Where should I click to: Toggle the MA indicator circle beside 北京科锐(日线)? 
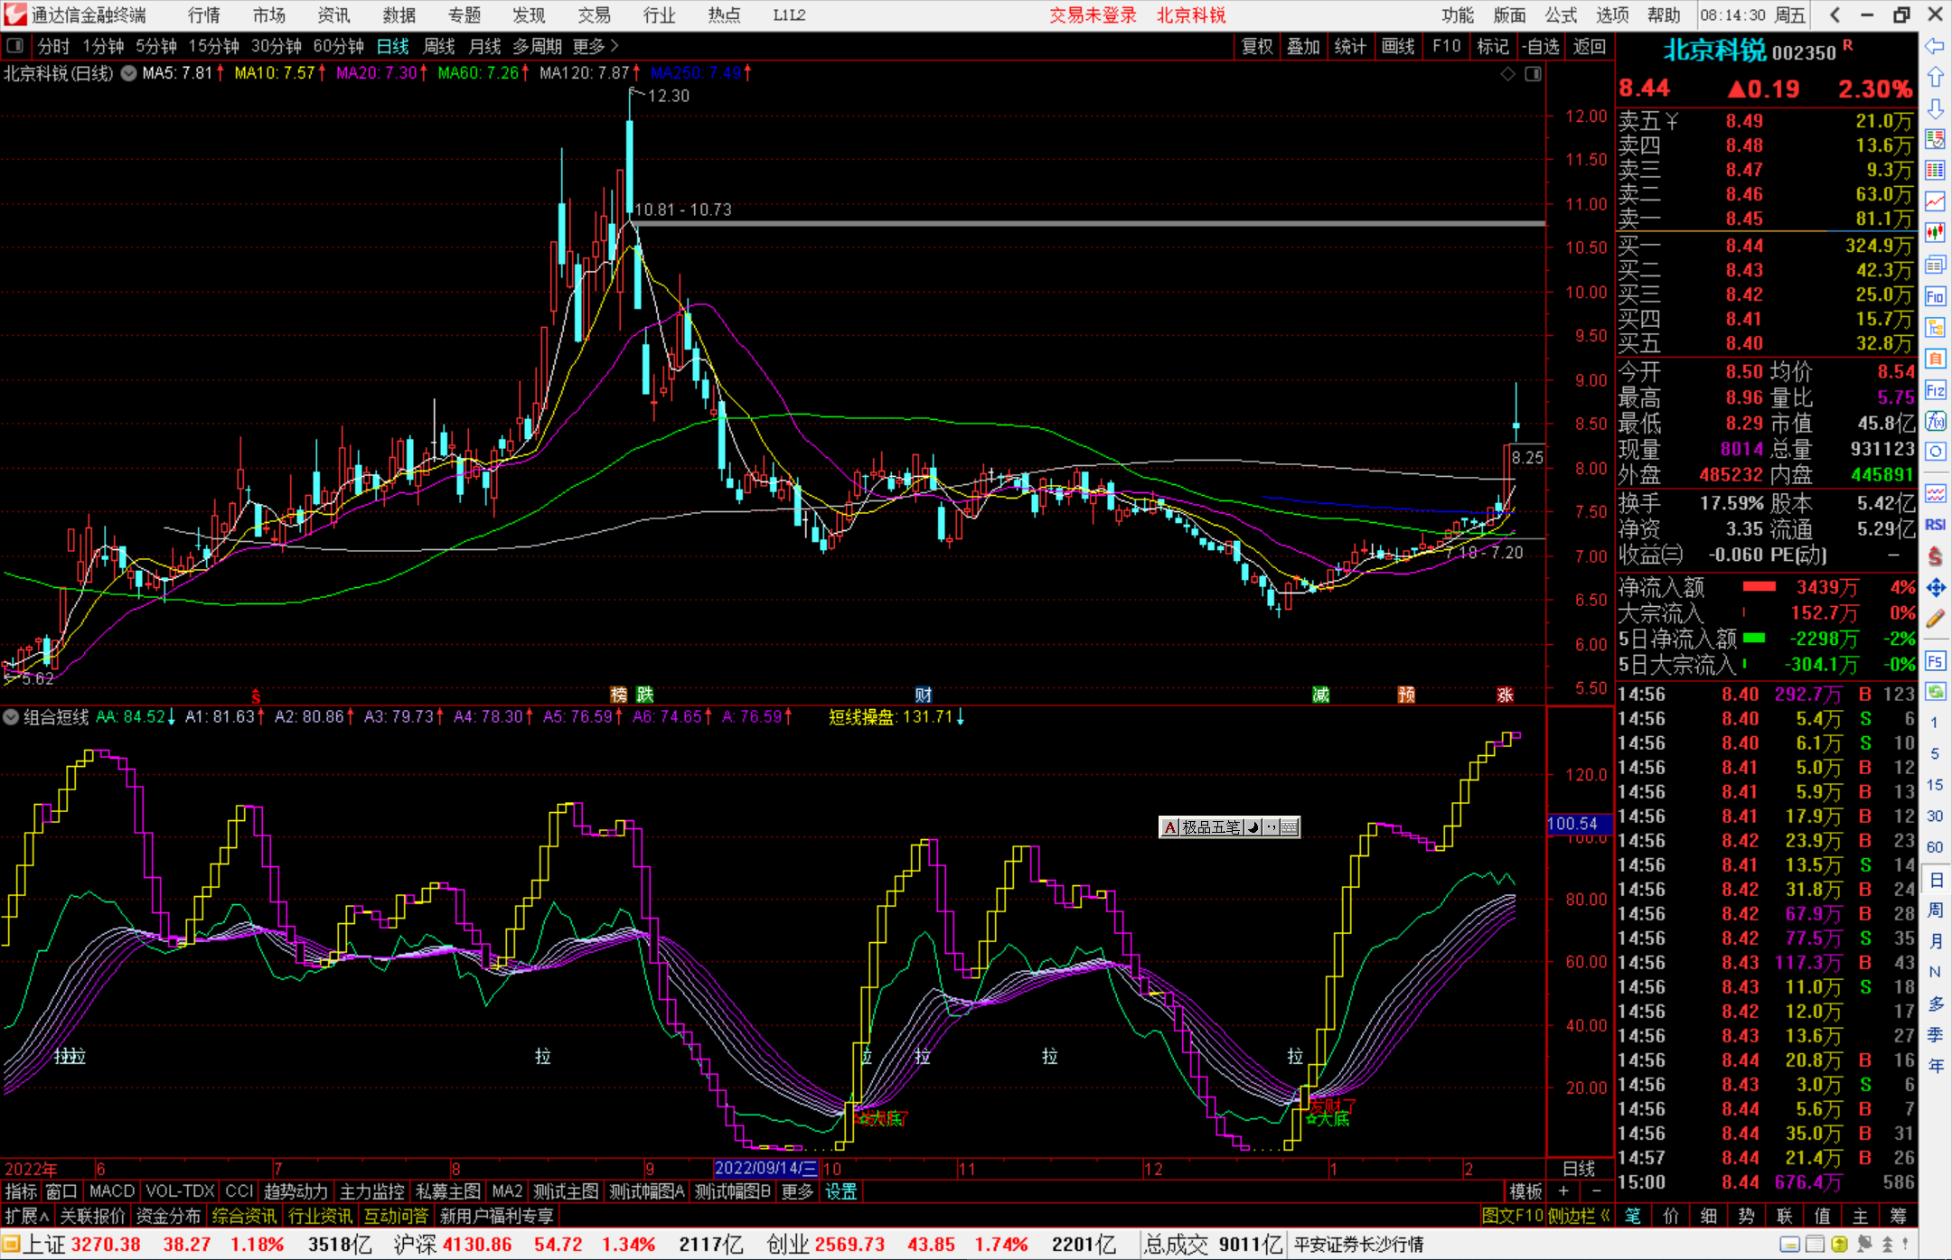point(129,73)
